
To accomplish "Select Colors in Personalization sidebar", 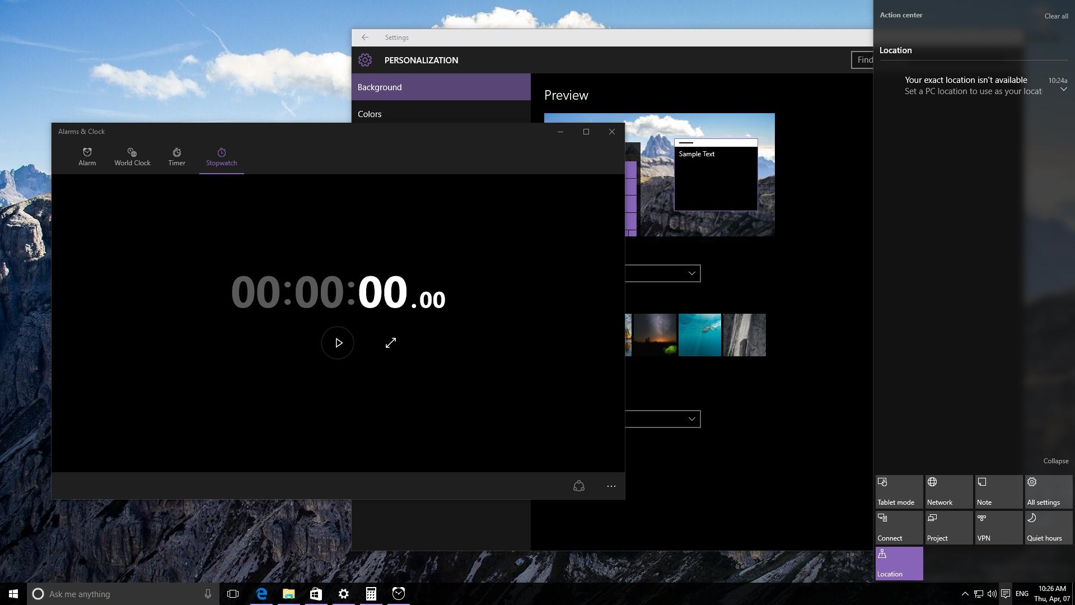I will 370,114.
